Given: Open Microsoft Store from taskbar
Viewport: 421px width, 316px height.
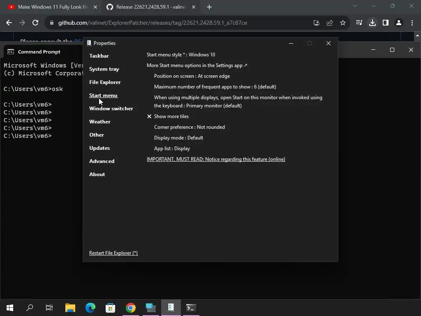Looking at the screenshot, I should pyautogui.click(x=110, y=308).
